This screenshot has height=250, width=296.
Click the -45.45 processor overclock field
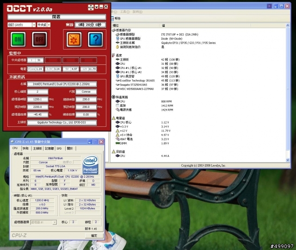pos(38,114)
